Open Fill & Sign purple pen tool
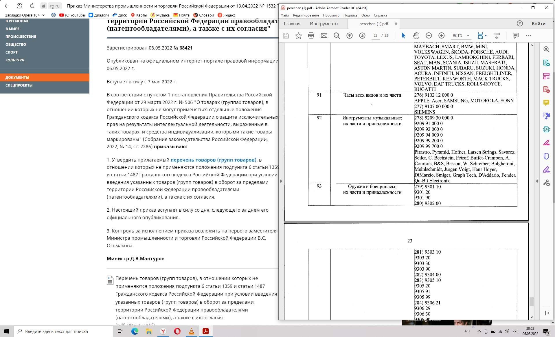The width and height of the screenshot is (555, 337). [546, 170]
